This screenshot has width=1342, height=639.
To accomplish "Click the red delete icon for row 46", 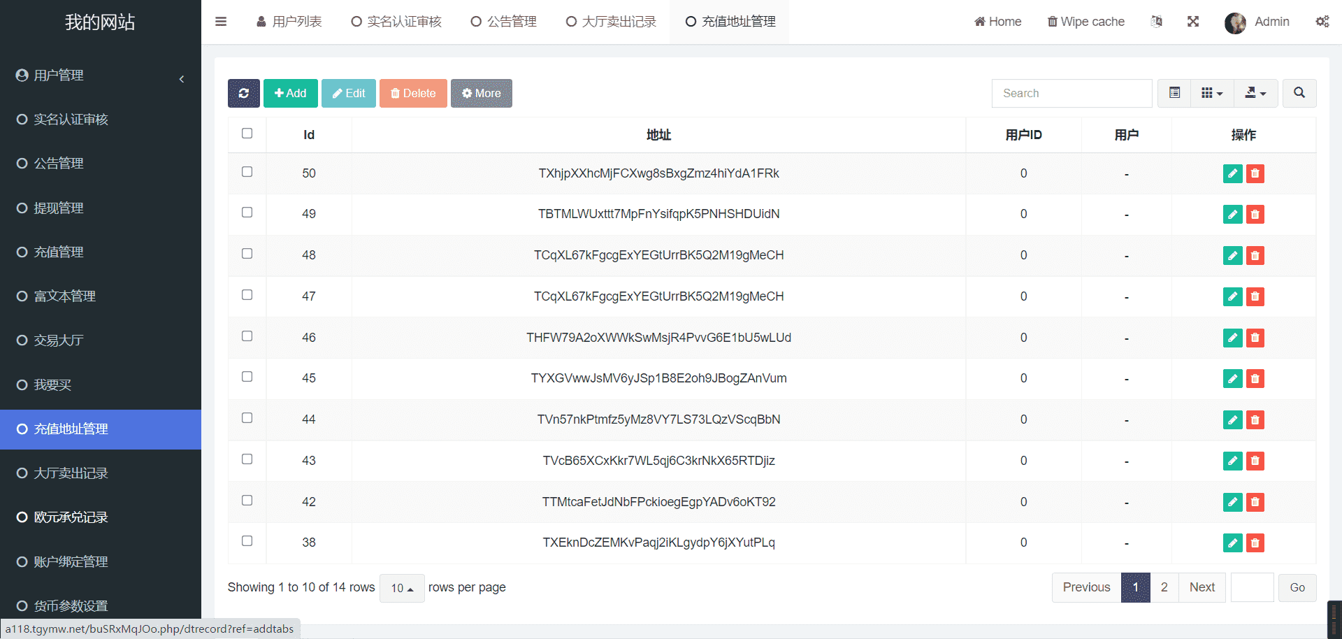I will tap(1255, 338).
